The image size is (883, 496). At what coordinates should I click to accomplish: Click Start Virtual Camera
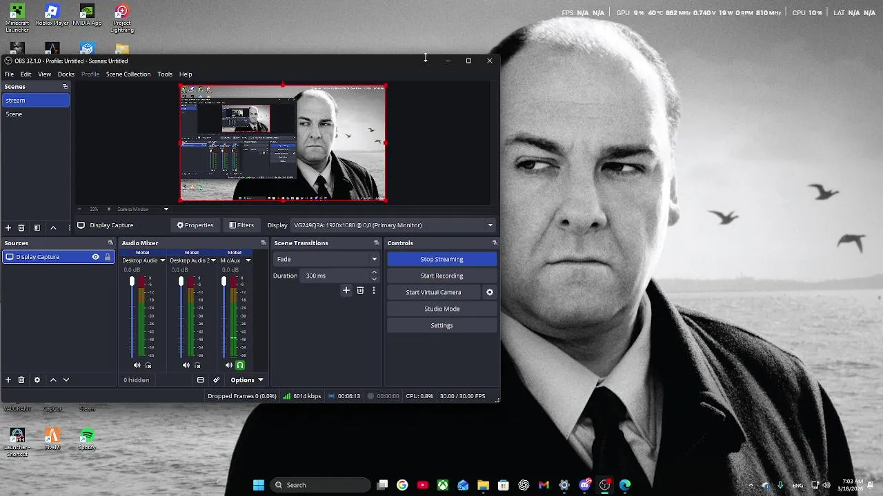[433, 292]
